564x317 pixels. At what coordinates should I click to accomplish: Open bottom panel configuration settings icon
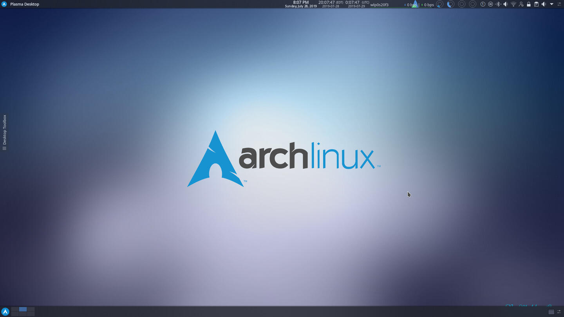(559, 312)
